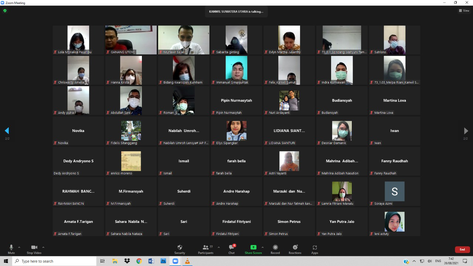Start Share Screen
This screenshot has height=266, width=473.
(x=253, y=249)
